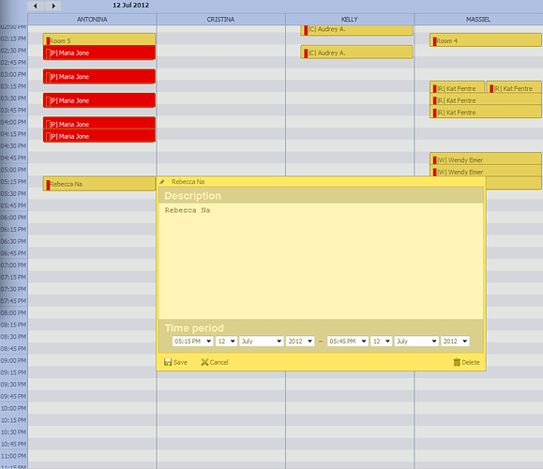Go to next day arrow

(x=53, y=6)
